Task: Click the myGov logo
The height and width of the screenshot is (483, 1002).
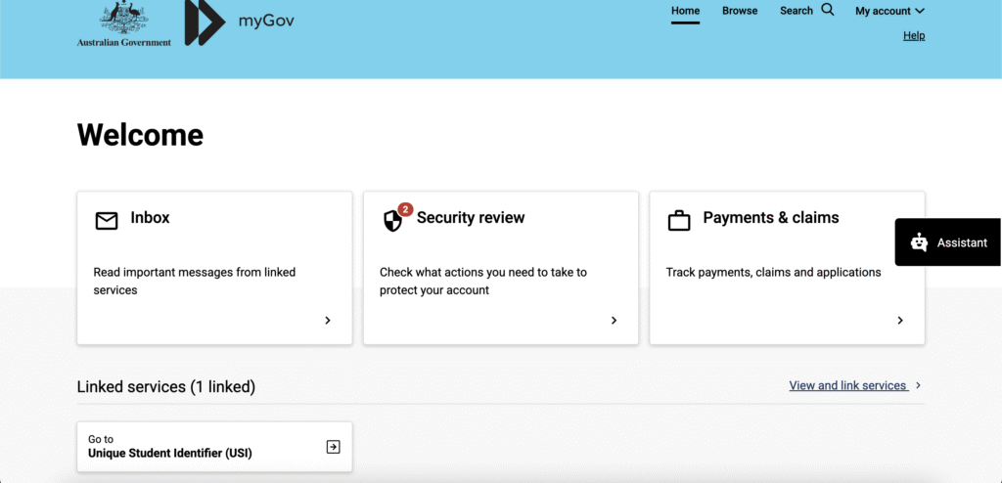Action: click(x=239, y=22)
